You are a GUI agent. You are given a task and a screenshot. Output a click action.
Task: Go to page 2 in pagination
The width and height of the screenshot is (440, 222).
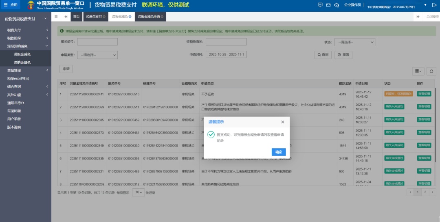425,192
